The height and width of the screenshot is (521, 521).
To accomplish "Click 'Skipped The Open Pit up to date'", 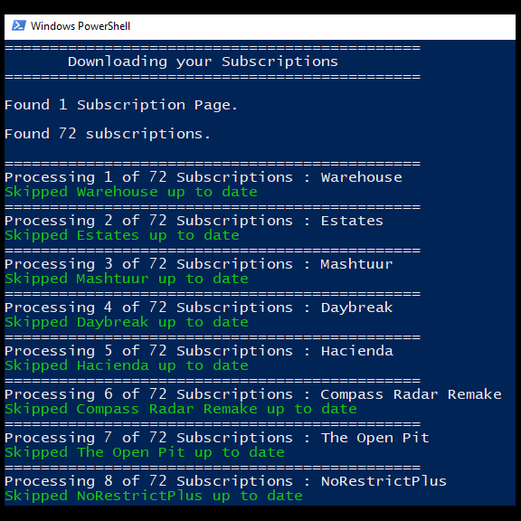I will tap(145, 452).
